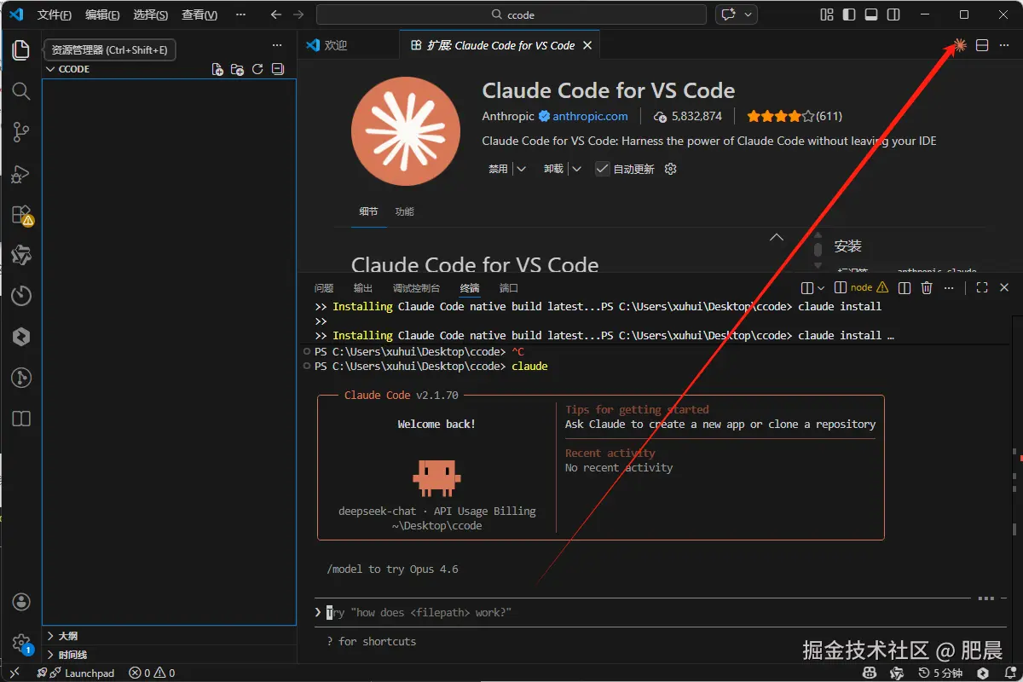Collapse the CCODE folder section

pyautogui.click(x=50, y=69)
